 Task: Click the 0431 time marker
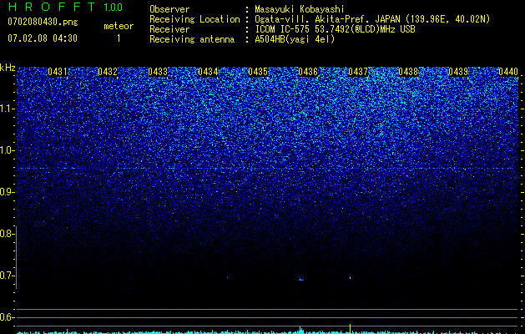point(58,72)
